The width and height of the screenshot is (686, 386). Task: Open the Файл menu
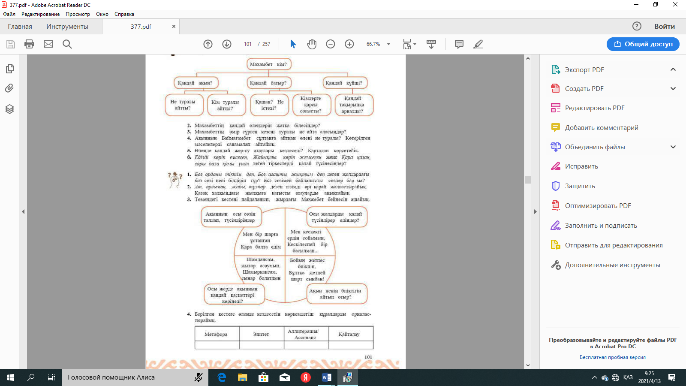9,14
